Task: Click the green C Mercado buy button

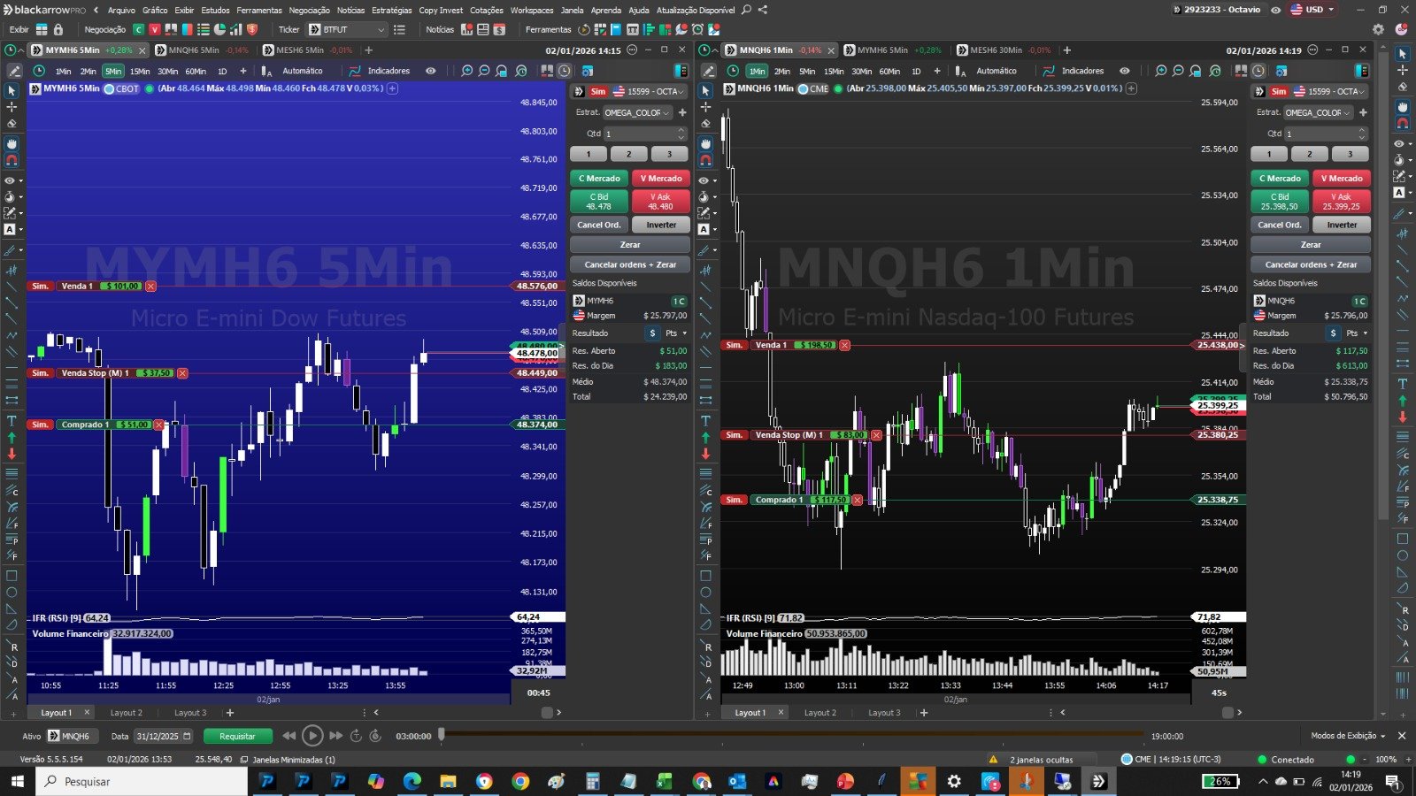Action: [x=599, y=178]
